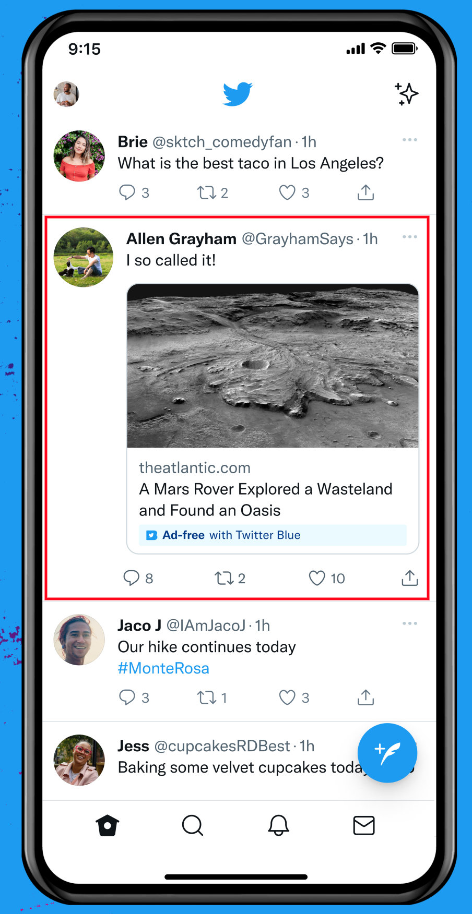
Task: Open the #MonteRosa hashtag
Action: click(x=163, y=668)
